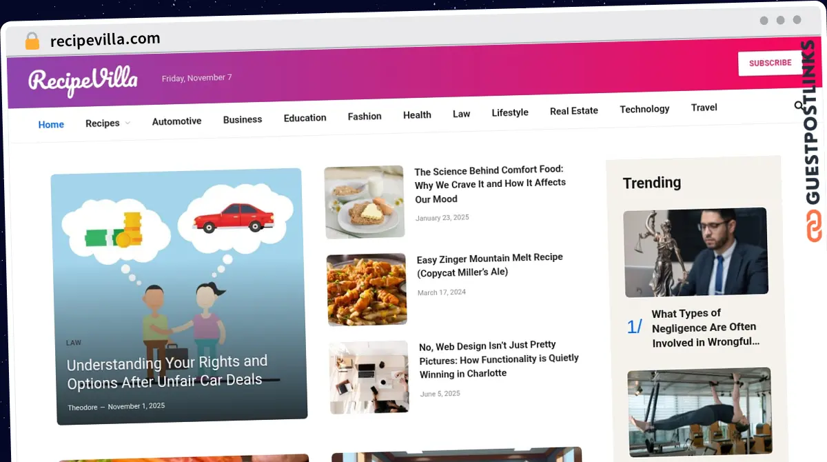Open the Real Estate category
The height and width of the screenshot is (462, 827).
pyautogui.click(x=574, y=110)
